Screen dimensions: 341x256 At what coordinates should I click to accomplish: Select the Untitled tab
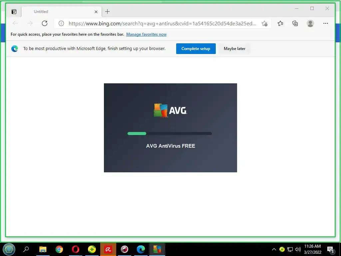tap(62, 12)
